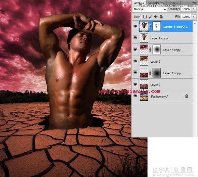Select the Layers tab
198x177 pixels.
pyautogui.click(x=139, y=2)
